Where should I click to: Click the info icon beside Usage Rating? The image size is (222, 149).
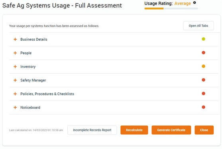tap(194, 2)
